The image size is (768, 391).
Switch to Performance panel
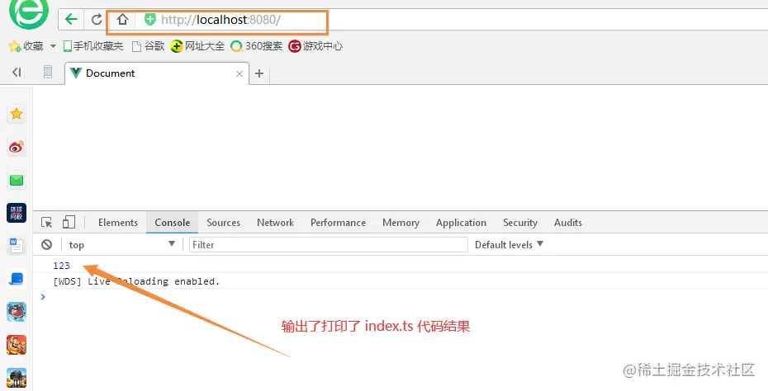click(338, 222)
